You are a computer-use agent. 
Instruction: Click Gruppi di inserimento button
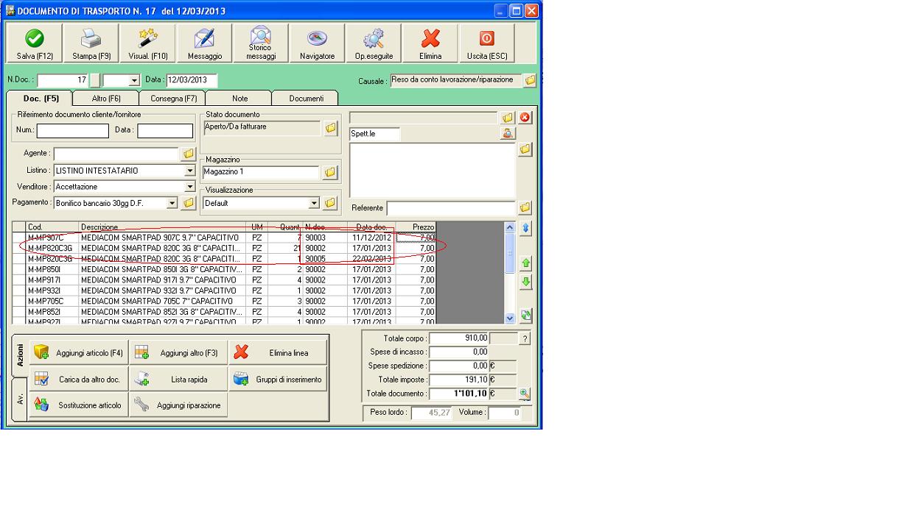click(x=277, y=380)
